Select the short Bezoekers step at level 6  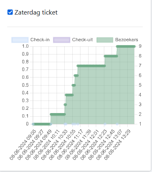tap(76, 76)
